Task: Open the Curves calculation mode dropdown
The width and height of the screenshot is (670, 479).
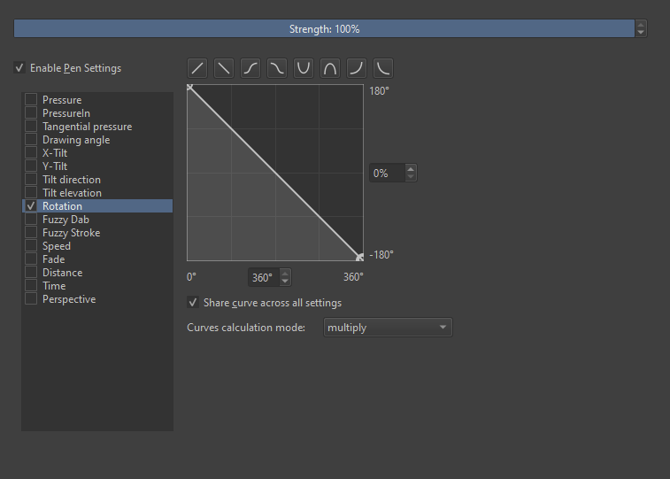Action: (x=388, y=328)
